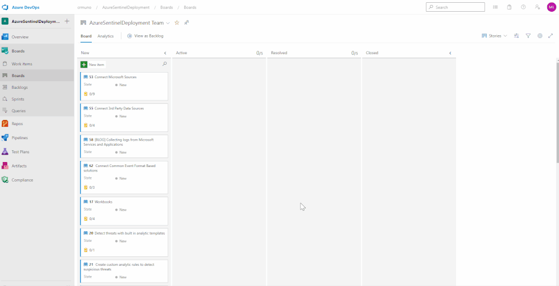Click the Active column header

(181, 53)
